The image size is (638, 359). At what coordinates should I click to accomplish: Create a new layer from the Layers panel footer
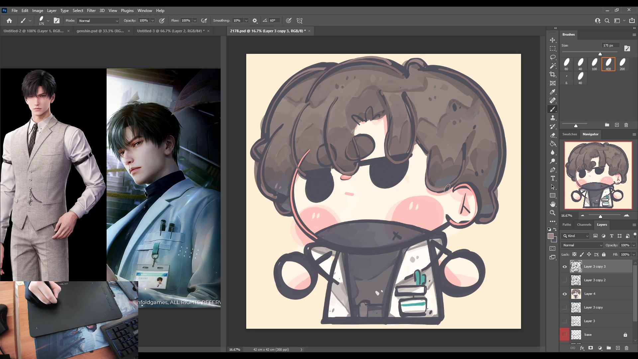(618, 348)
